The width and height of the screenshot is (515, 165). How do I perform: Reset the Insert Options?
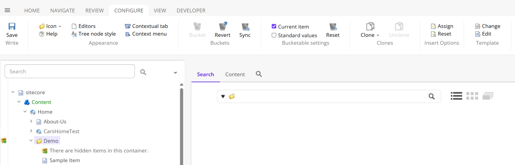pos(441,34)
